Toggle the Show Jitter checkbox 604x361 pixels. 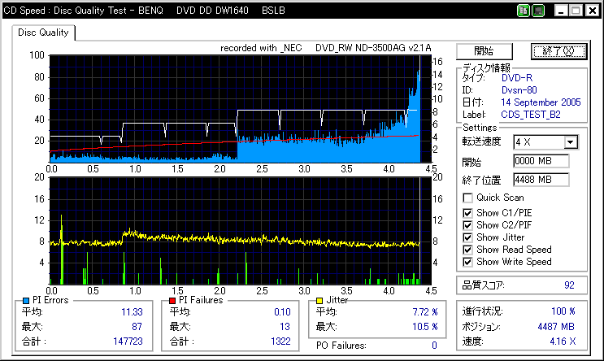[x=467, y=237]
